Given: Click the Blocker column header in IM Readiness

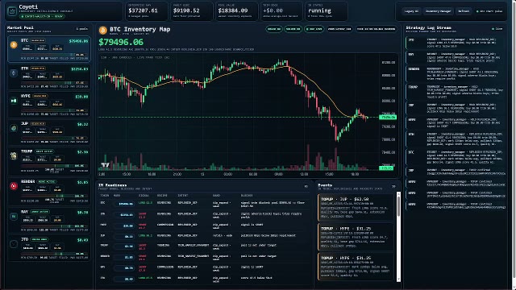Looking at the screenshot, I should [247, 195].
